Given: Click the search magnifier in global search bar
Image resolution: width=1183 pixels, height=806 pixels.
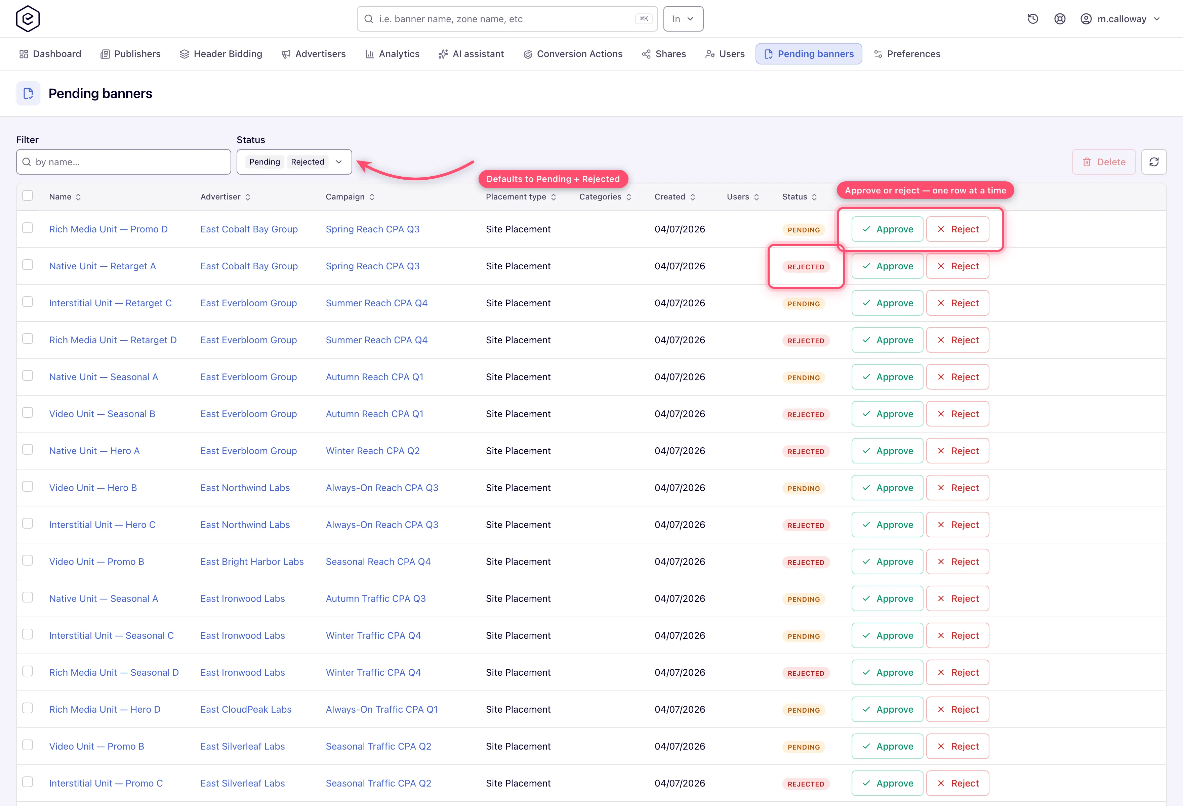Looking at the screenshot, I should [x=369, y=19].
